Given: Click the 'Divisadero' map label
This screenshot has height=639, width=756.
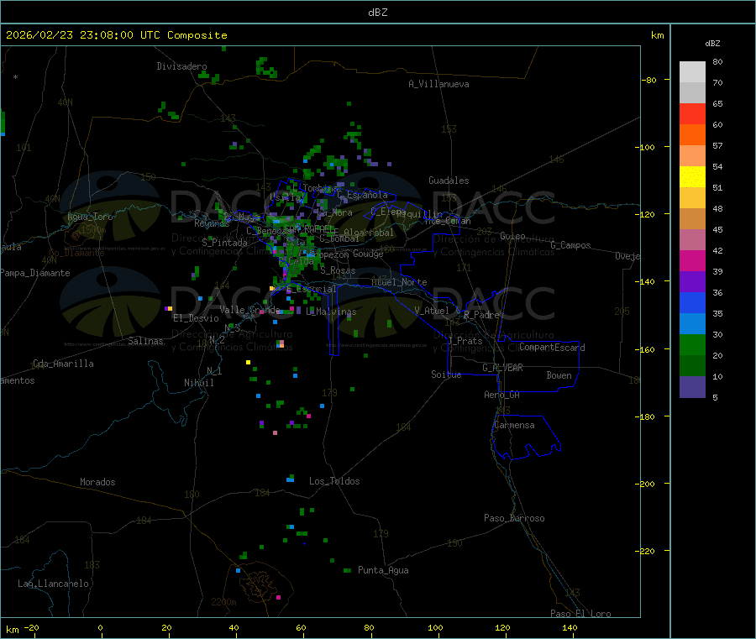Looking at the screenshot, I should click(181, 66).
